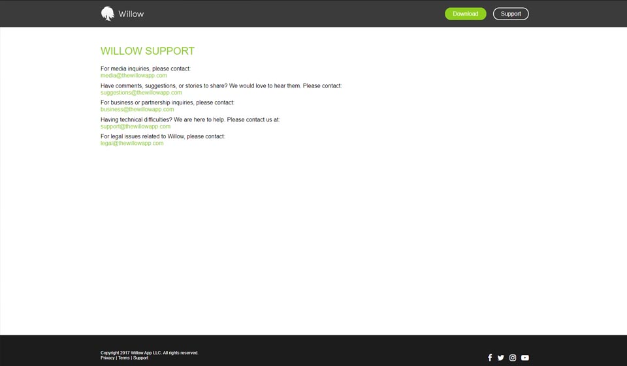Visit the Twitter profile icon
The image size is (627, 366).
coord(501,358)
